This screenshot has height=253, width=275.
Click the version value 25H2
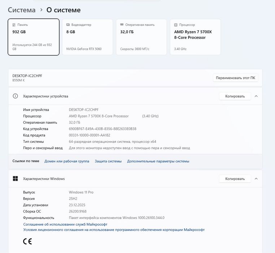pos(73,198)
